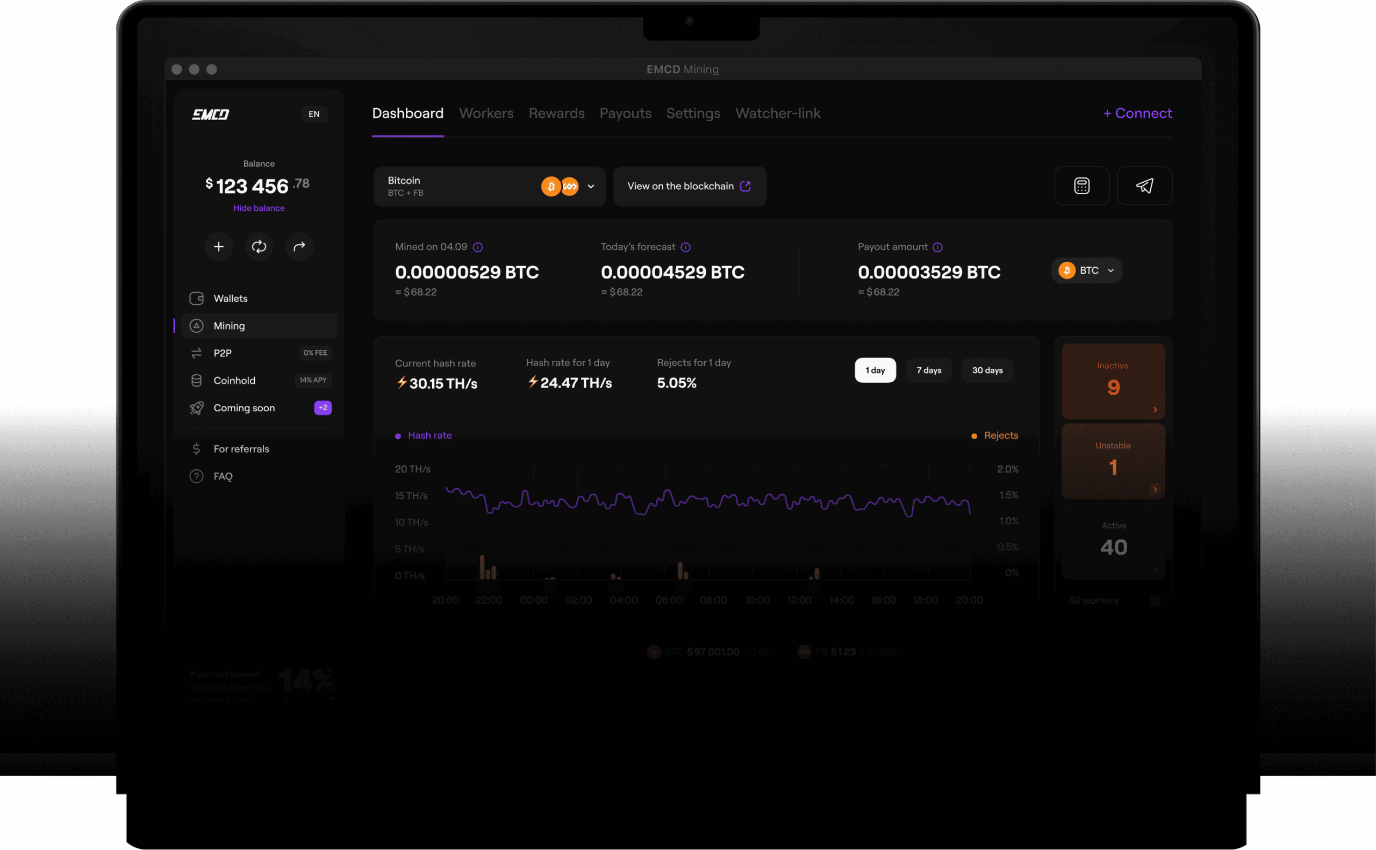1376x850 pixels.
Task: Click View on the blockchain button
Action: click(x=690, y=186)
